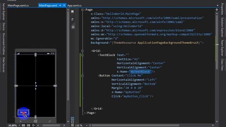Screen dimensions: 226x127
Task: Switch to horizontal split layout
Action: [72, 122]
